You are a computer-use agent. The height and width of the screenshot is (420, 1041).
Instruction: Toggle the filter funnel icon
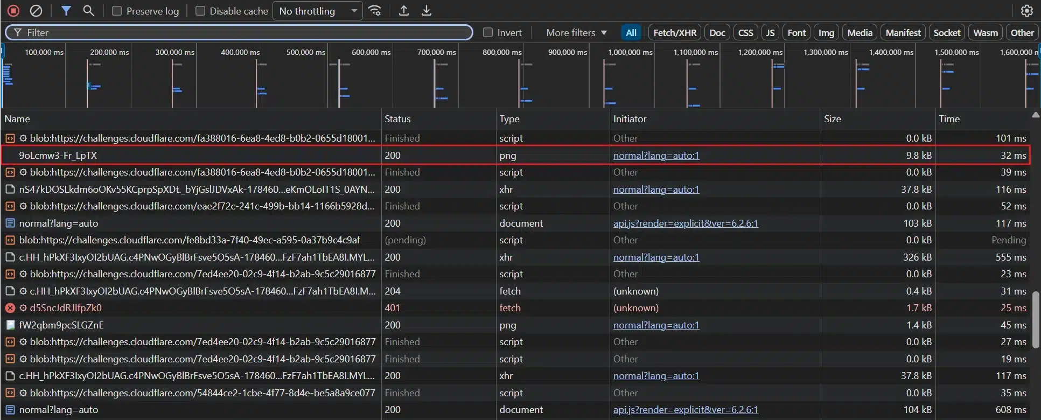click(66, 11)
